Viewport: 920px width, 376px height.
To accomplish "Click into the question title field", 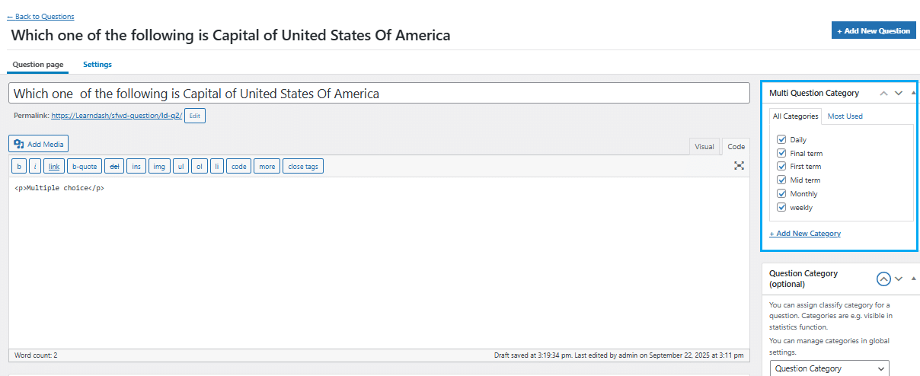I will (x=379, y=94).
